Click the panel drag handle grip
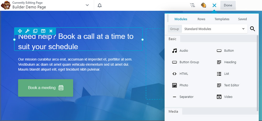Image resolution: width=262 pixels, height=121 pixels. pos(168,18)
